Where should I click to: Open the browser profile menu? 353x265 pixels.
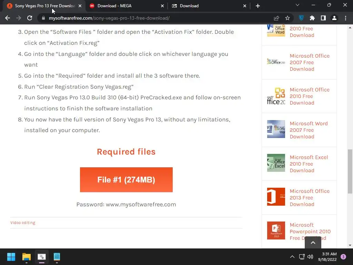click(x=334, y=18)
